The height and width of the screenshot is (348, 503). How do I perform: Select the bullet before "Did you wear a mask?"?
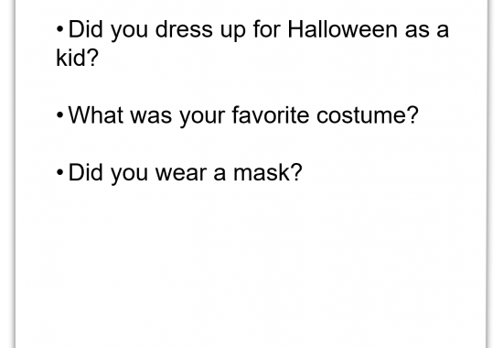click(x=59, y=172)
